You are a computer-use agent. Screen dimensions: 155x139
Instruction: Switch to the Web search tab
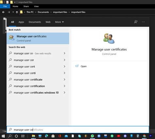(x=48, y=22)
